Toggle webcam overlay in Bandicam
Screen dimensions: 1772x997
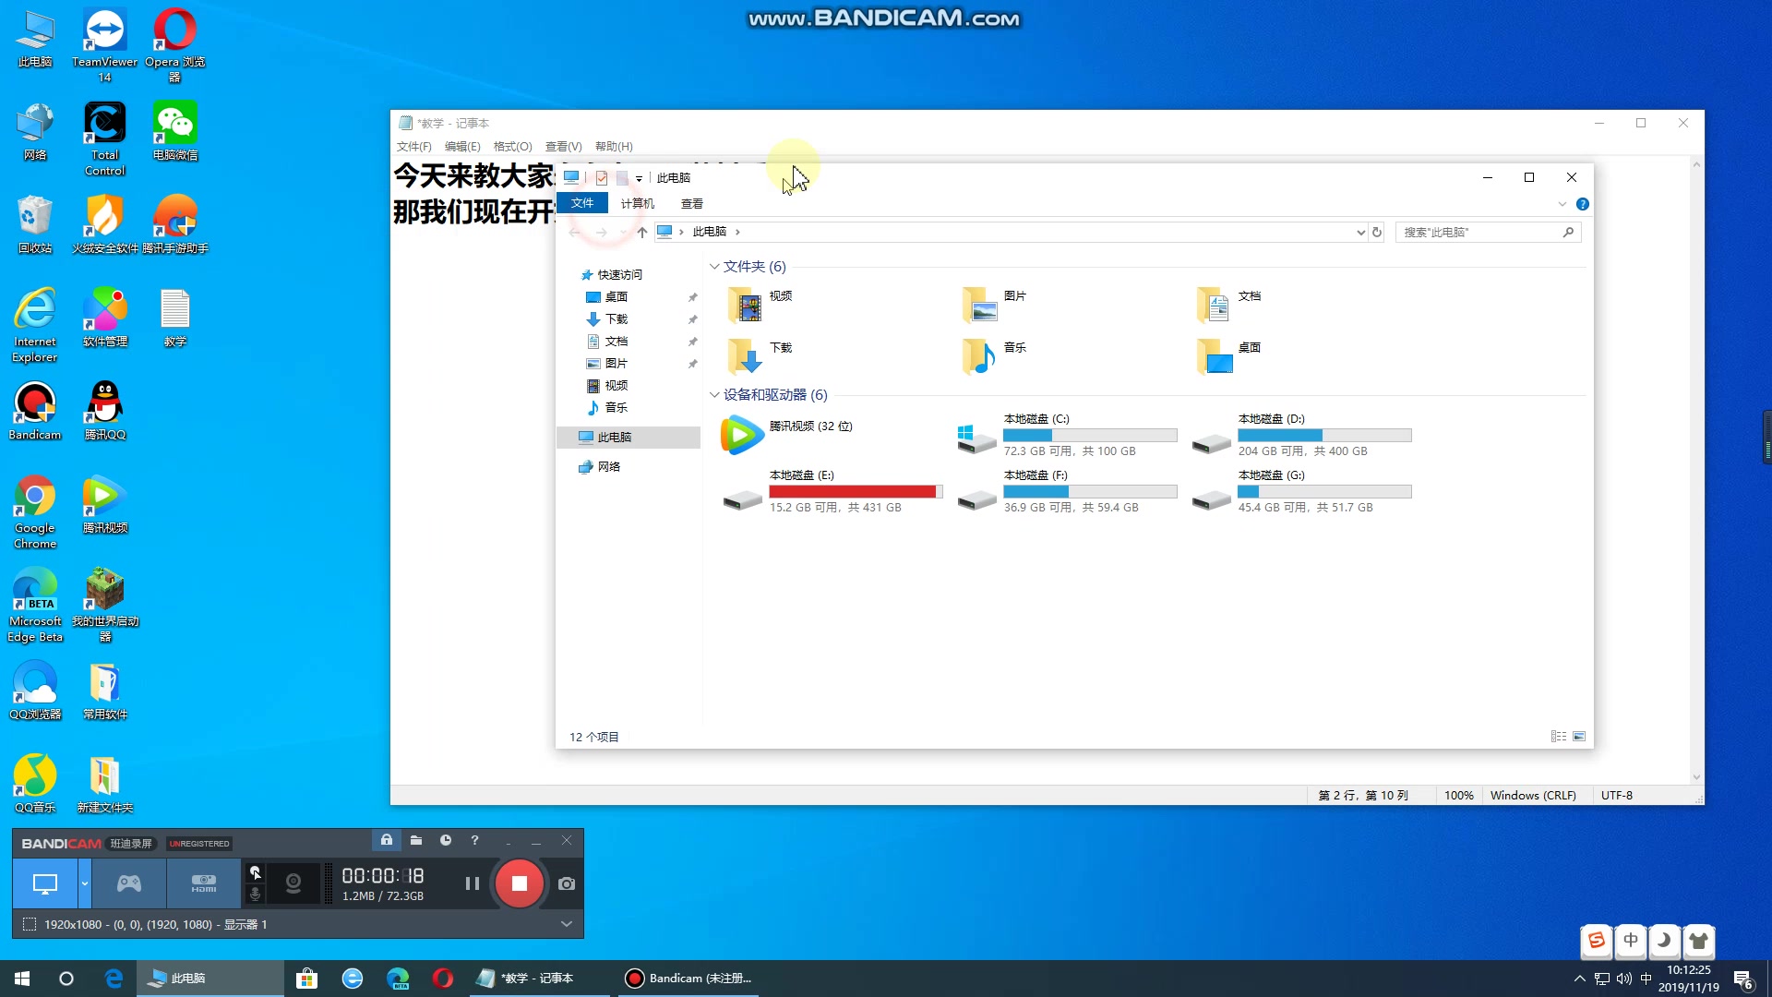[x=293, y=883]
